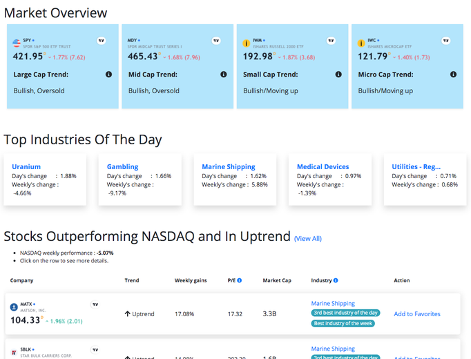Image resolution: width=471 pixels, height=359 pixels.
Task: Select the MATX Matson stock row
Action: 233,314
